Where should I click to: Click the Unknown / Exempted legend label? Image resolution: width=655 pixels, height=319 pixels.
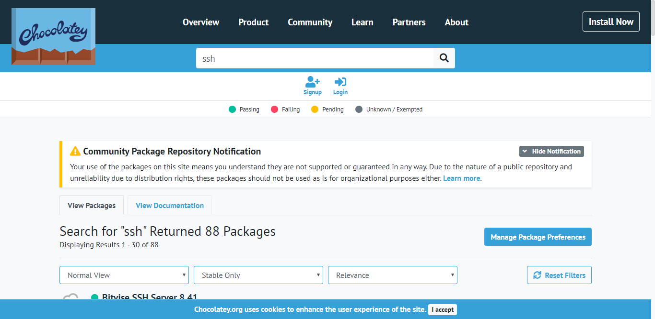[x=394, y=110]
